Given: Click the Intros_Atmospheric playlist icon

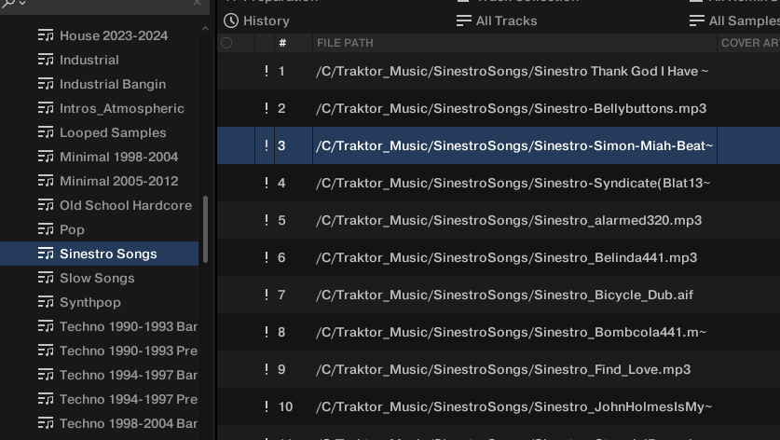Looking at the screenshot, I should (46, 108).
